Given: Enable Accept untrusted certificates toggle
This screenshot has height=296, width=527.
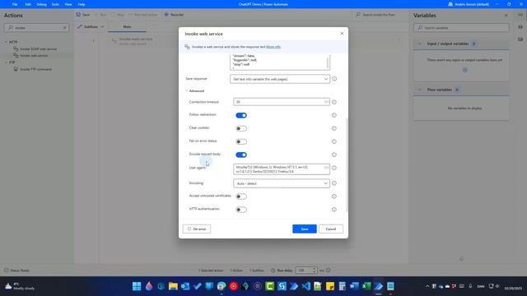Looking at the screenshot, I should pyautogui.click(x=241, y=197).
